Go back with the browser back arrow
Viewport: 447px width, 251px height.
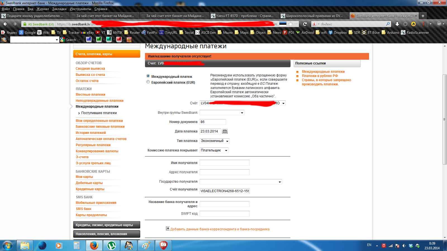pos(5,24)
